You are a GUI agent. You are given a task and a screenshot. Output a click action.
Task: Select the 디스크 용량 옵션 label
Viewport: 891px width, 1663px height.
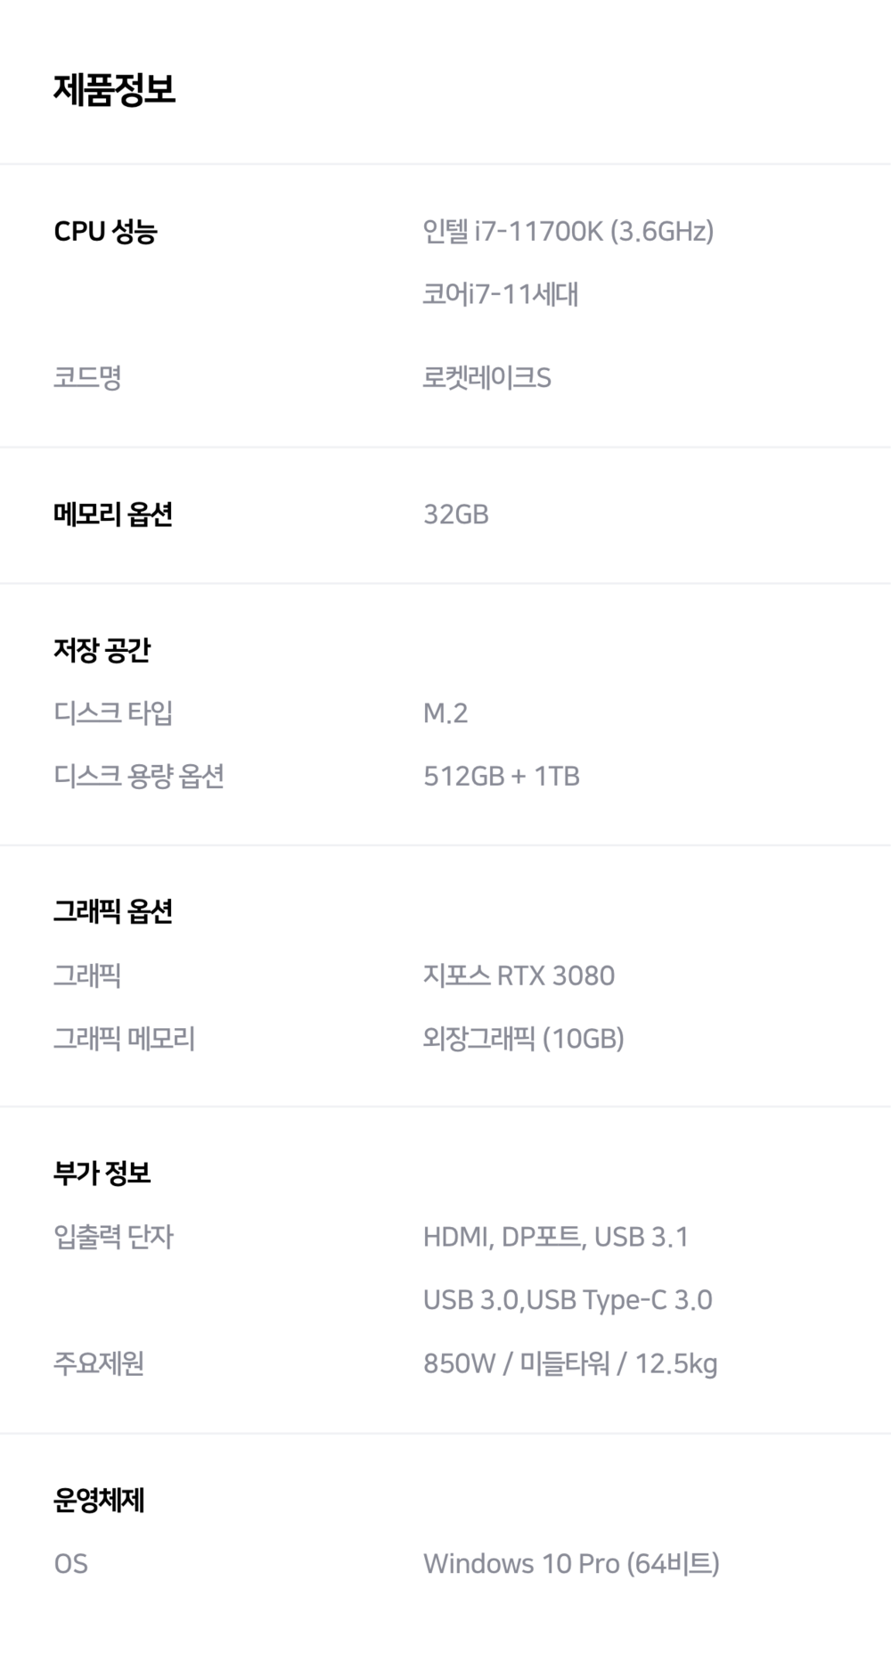138,776
